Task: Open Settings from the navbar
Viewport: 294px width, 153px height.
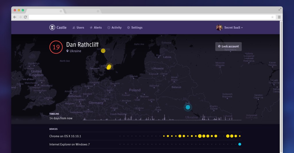Action: pyautogui.click(x=135, y=28)
